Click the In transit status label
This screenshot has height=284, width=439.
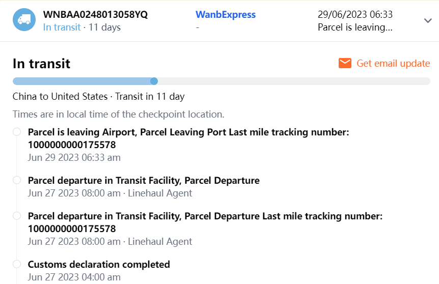coord(62,27)
